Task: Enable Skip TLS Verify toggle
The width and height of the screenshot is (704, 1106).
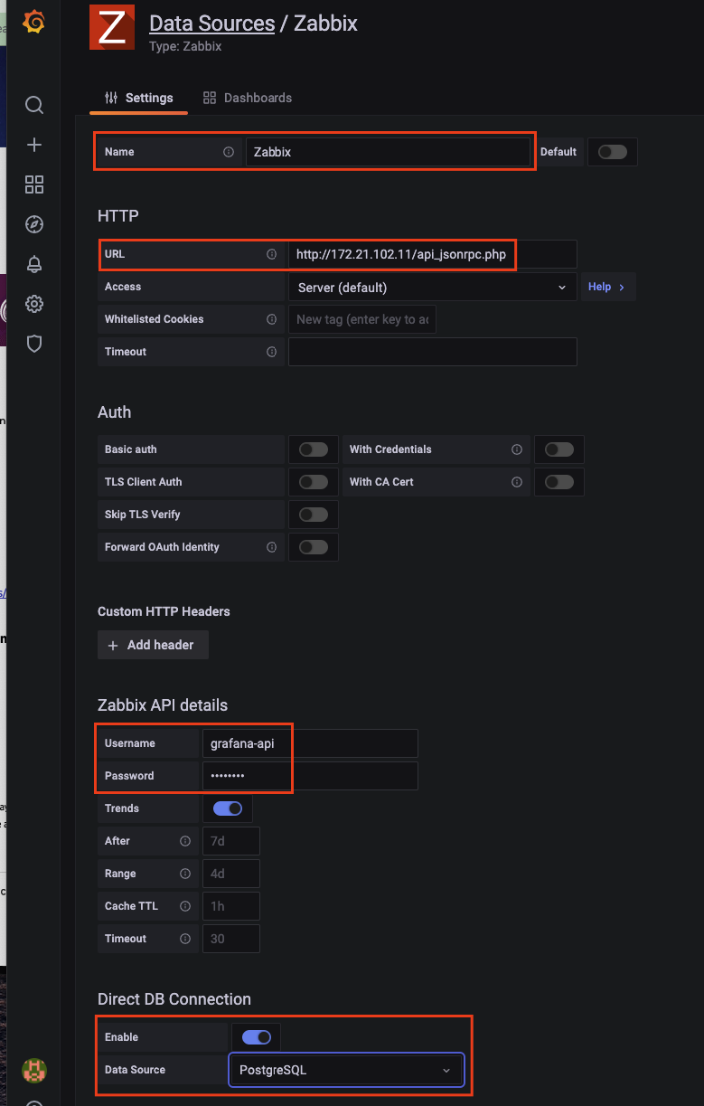Action: [x=314, y=515]
